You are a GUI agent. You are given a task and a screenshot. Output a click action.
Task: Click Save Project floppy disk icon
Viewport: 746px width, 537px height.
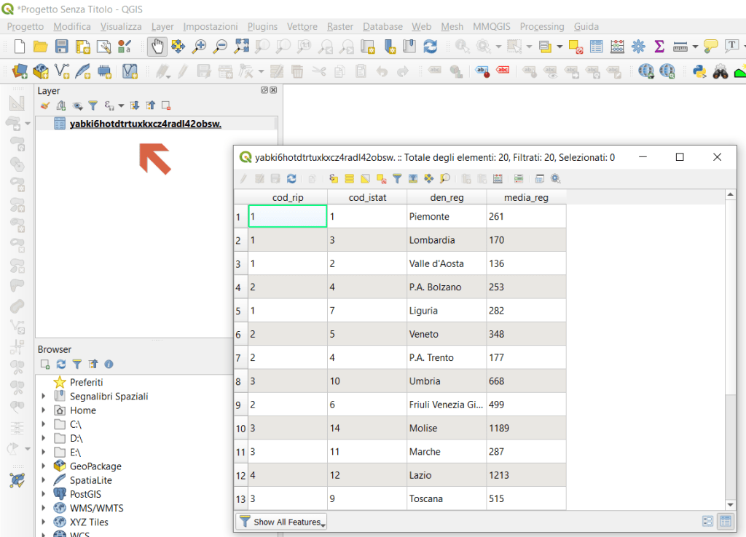[62, 47]
